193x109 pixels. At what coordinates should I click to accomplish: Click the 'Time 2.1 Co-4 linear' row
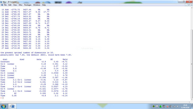coord(34,91)
